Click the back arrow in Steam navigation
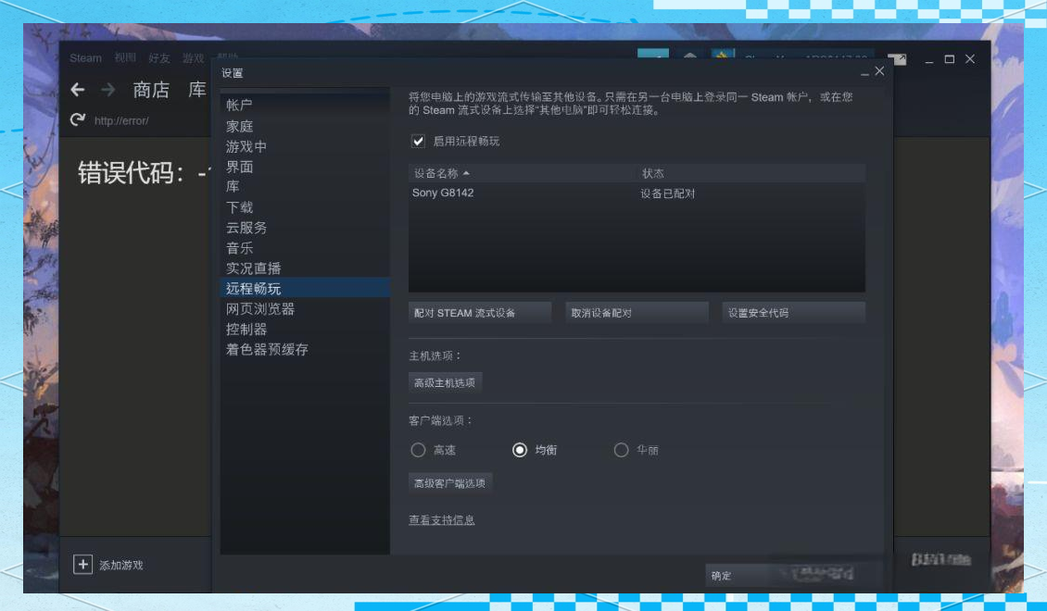 (78, 90)
